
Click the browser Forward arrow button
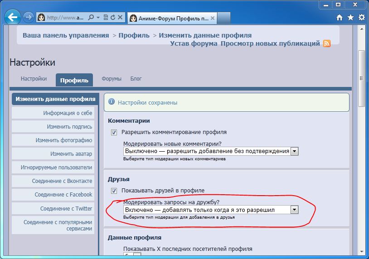coord(29,18)
